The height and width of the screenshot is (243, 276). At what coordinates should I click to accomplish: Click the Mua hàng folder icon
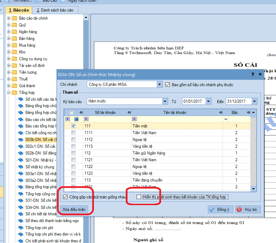pyautogui.click(x=14, y=45)
